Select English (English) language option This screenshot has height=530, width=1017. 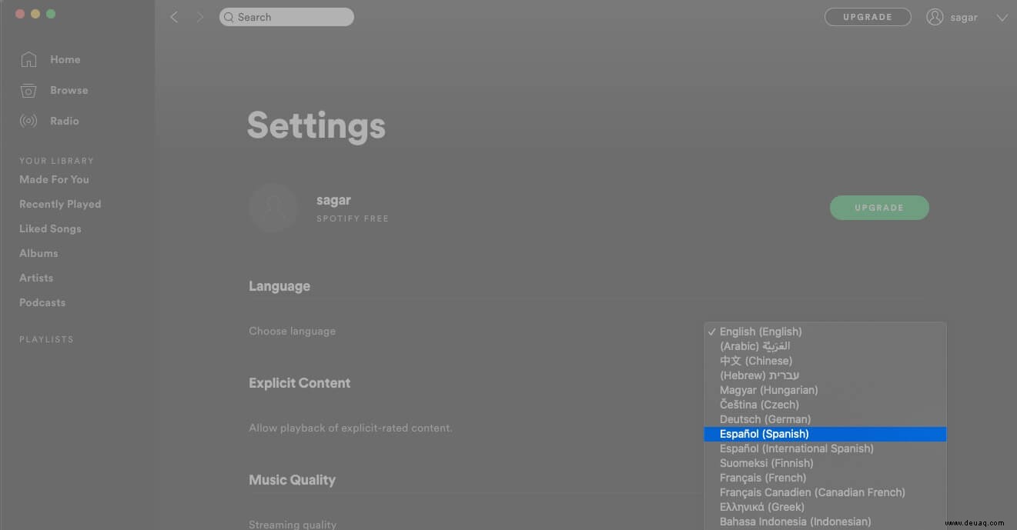(x=825, y=332)
